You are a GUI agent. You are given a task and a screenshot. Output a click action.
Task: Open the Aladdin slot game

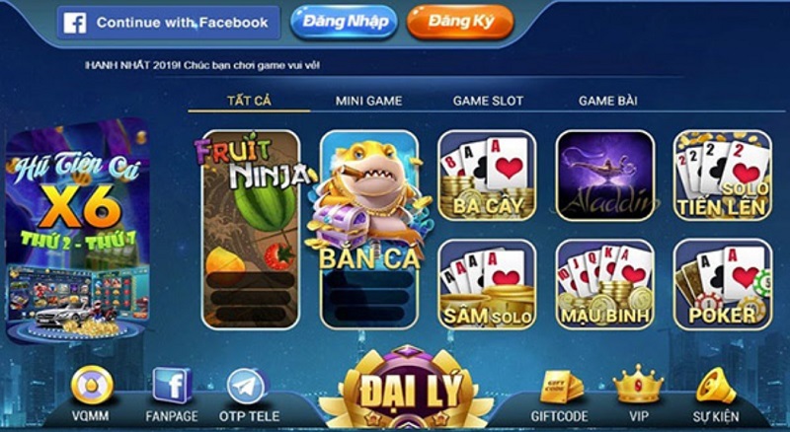[605, 176]
